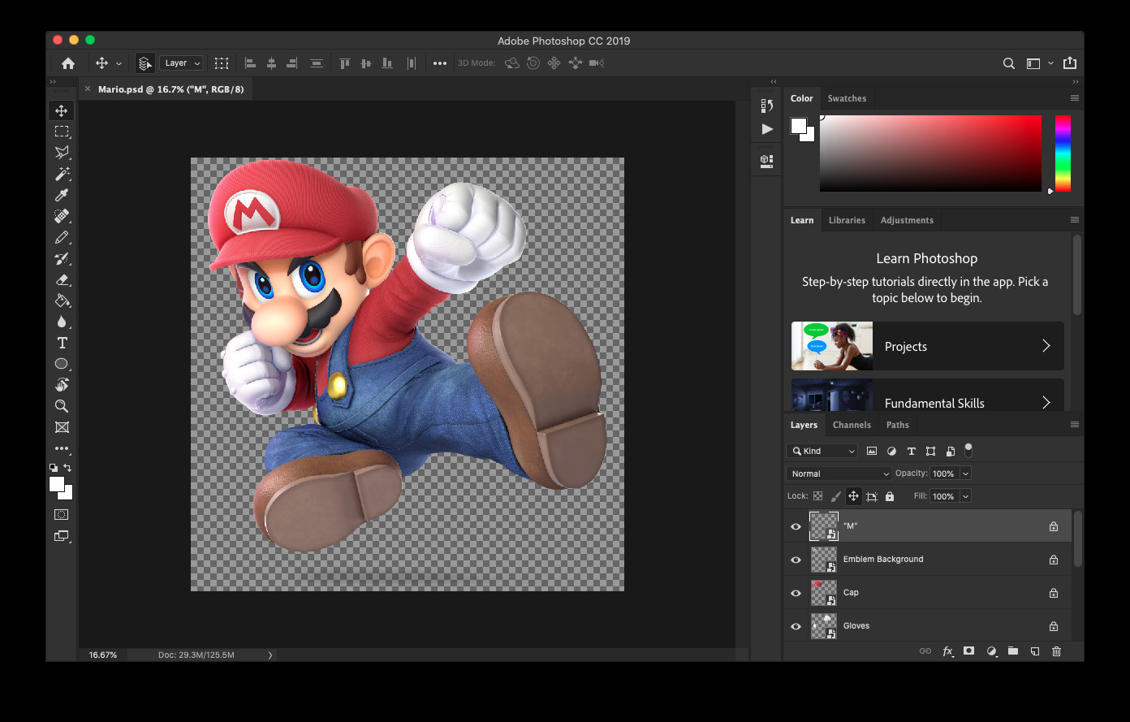This screenshot has height=722, width=1130.
Task: Switch to the Swatches tab
Action: click(x=847, y=98)
